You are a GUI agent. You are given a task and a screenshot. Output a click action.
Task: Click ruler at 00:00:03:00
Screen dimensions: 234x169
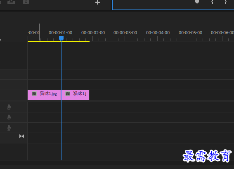[125, 33]
